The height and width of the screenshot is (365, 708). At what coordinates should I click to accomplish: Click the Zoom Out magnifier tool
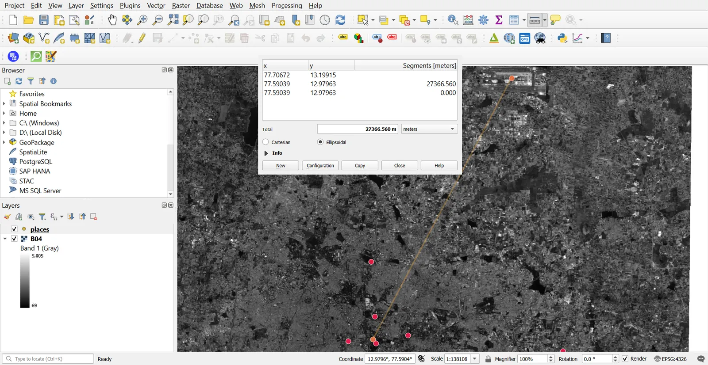point(158,20)
